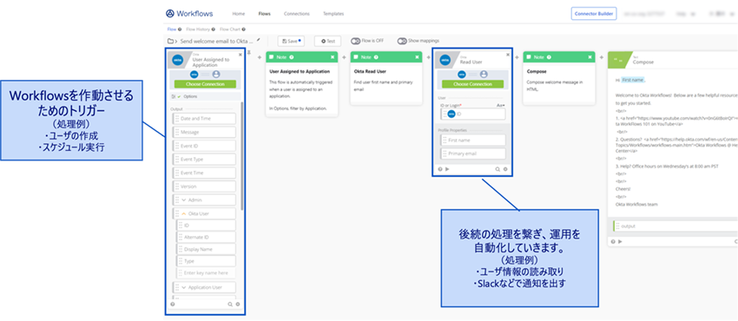Click search icon at Read User card bottom
The image size is (738, 321).
[x=497, y=168]
